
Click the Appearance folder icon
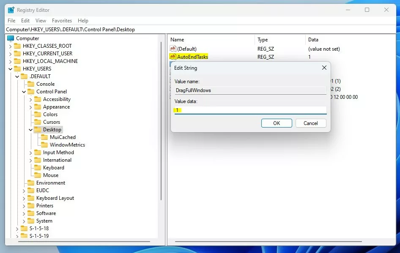tap(38, 107)
